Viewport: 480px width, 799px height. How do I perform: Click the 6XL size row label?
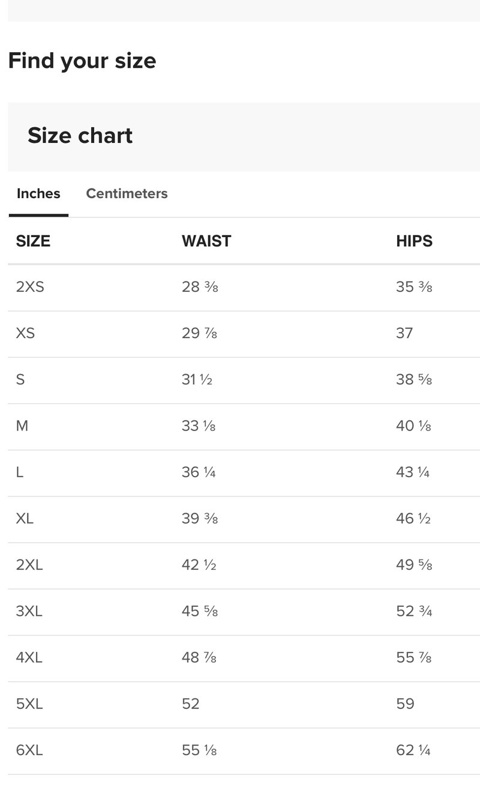pos(29,750)
